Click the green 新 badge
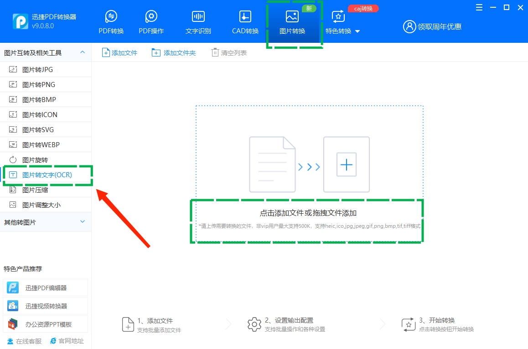The image size is (528, 349). pyautogui.click(x=309, y=8)
